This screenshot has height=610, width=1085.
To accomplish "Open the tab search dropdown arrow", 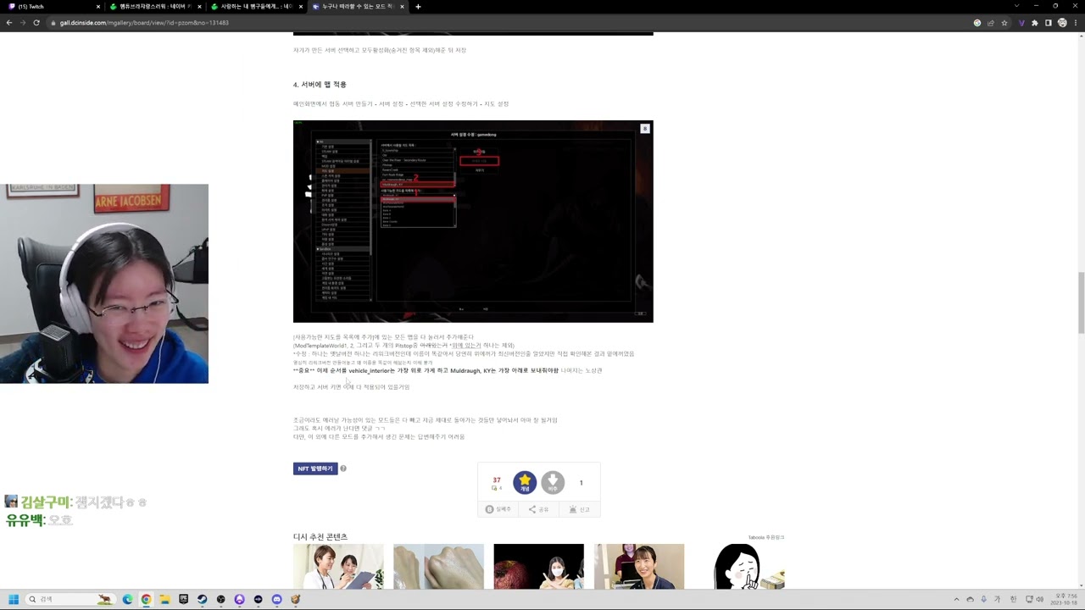I will [1016, 6].
